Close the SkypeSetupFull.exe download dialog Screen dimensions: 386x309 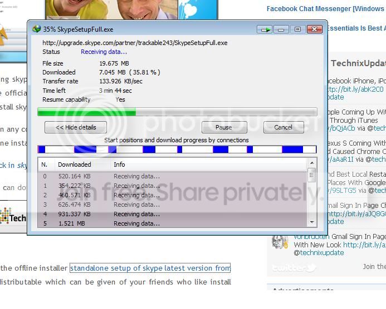[x=314, y=29]
